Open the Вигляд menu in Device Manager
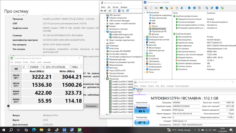236x133 pixels. (115, 7)
